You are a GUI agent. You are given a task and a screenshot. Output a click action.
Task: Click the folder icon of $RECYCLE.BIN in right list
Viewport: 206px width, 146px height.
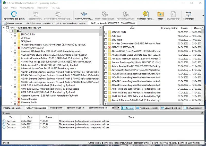(110, 32)
